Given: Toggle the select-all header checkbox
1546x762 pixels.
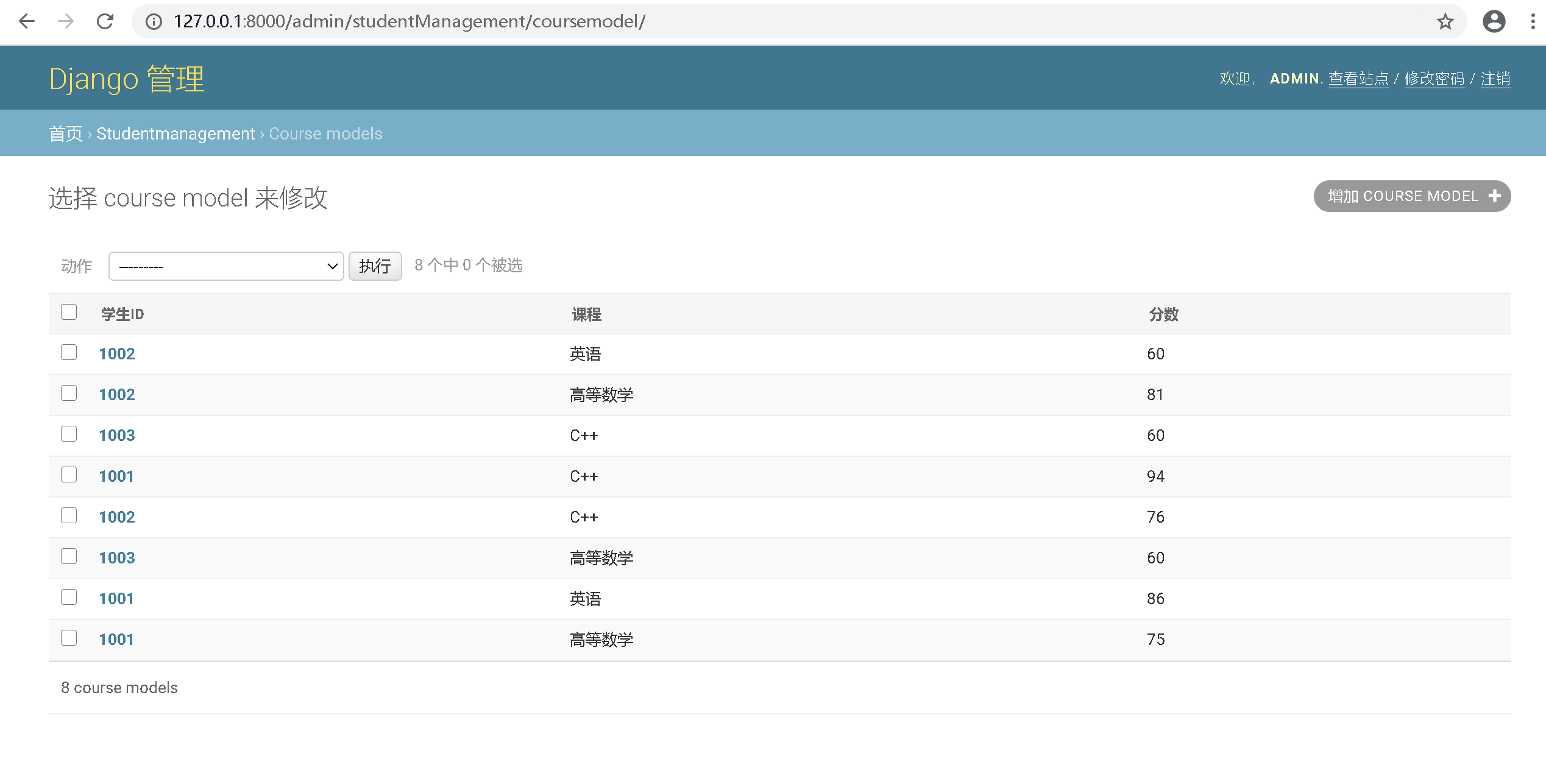Looking at the screenshot, I should pyautogui.click(x=69, y=312).
